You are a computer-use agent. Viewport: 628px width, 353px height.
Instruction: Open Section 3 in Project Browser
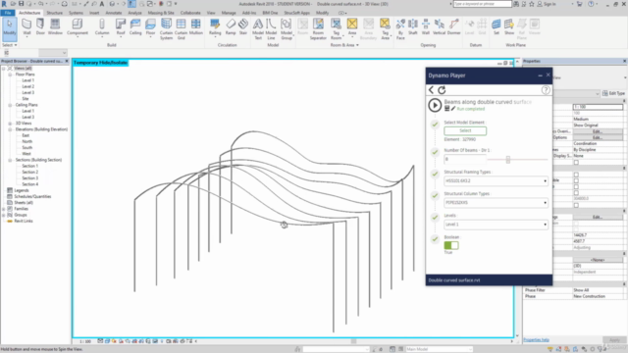click(x=30, y=178)
